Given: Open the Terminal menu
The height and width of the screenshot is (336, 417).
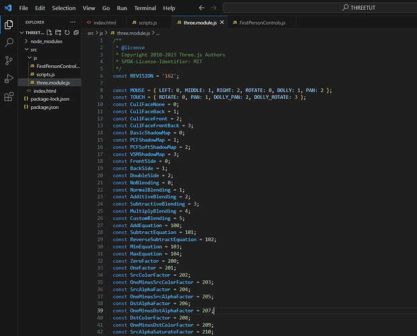Looking at the screenshot, I should 145,8.
